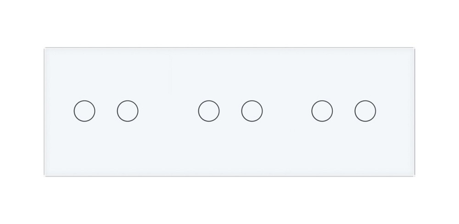Turn on the circle nearest the panel's right edge

(365, 111)
